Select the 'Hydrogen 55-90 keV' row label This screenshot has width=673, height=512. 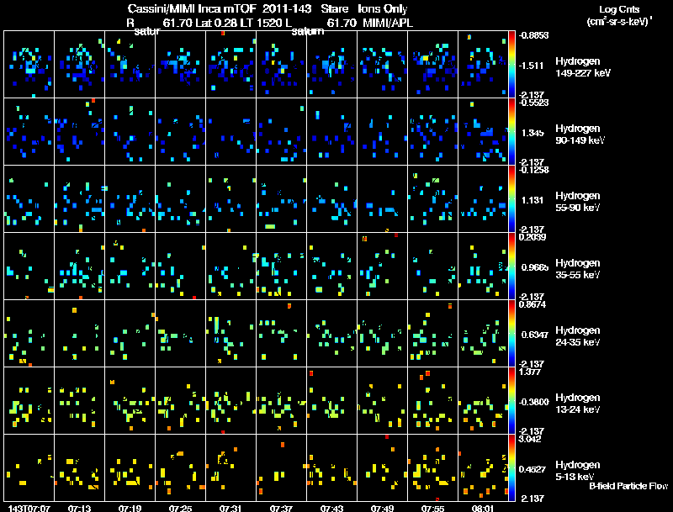(x=578, y=202)
